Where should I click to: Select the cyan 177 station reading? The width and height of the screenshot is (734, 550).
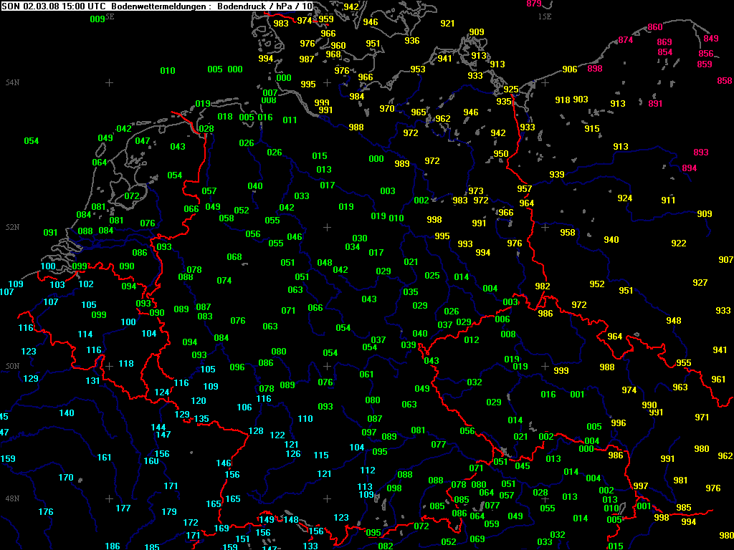123,508
